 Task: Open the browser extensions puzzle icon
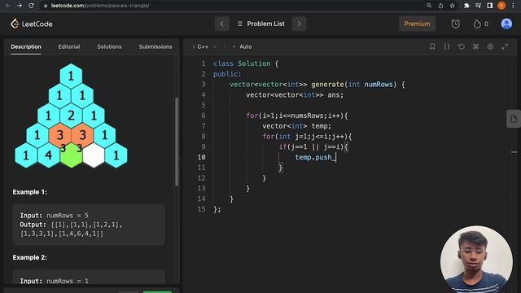pyautogui.click(x=466, y=6)
